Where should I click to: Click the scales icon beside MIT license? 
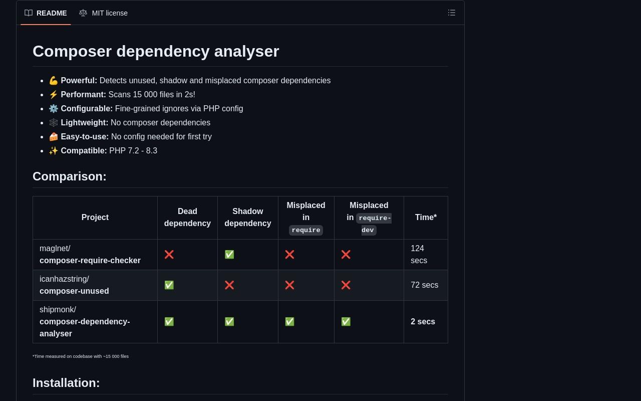[x=83, y=13]
